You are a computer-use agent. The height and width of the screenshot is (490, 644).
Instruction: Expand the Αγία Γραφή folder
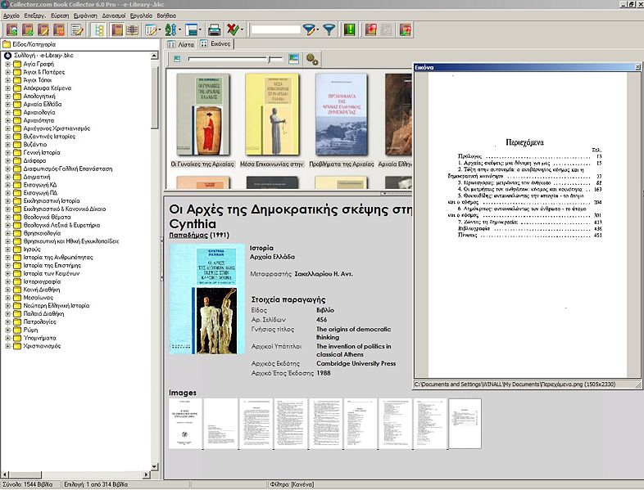coord(7,64)
